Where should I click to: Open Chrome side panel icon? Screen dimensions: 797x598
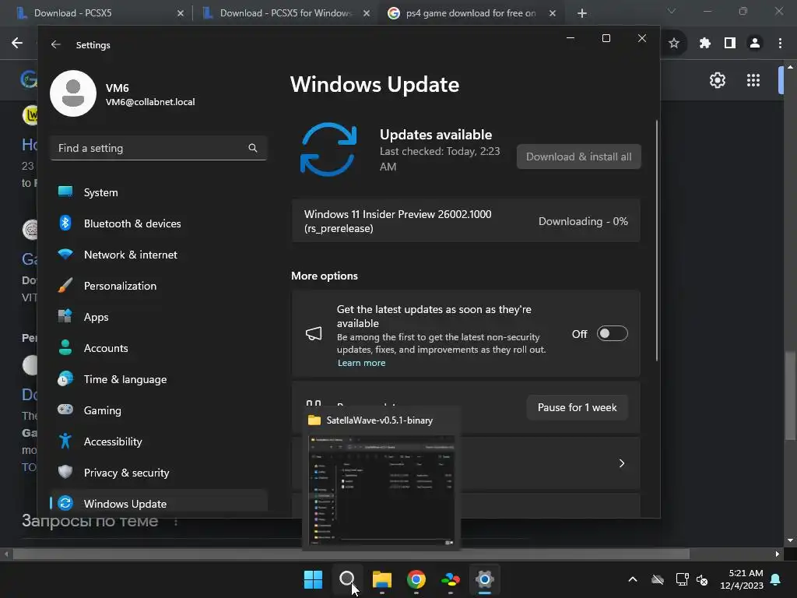[730, 44]
